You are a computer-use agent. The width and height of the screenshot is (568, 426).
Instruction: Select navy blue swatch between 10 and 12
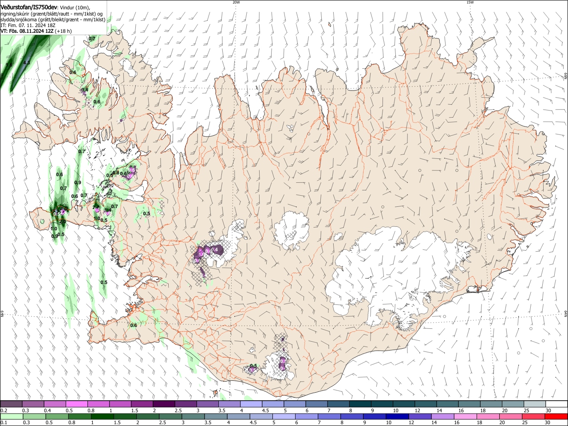click(398, 416)
